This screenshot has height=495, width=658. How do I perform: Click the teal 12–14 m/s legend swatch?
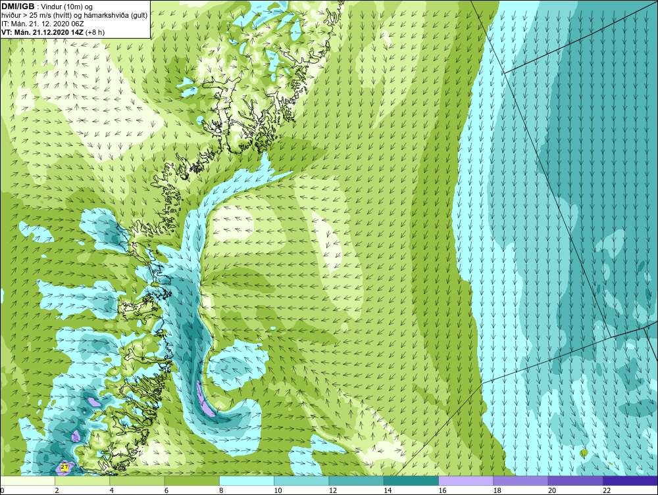[x=356, y=481]
